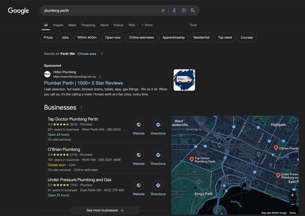305x216 pixels.
Task: Go to the Google logo homepage
Action: coord(18,11)
